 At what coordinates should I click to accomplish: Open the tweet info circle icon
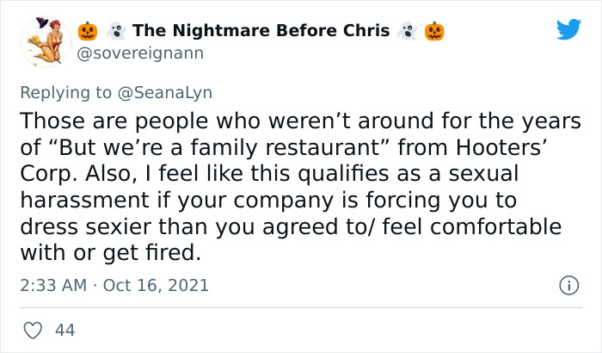(567, 284)
